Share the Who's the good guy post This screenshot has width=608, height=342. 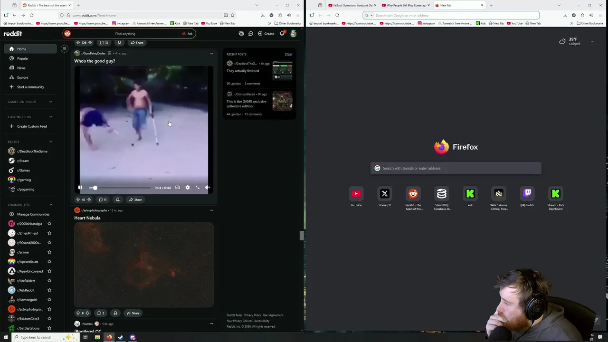[135, 199]
